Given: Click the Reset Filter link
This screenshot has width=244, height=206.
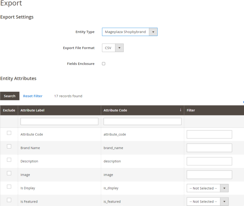Looking at the screenshot, I should [33, 96].
